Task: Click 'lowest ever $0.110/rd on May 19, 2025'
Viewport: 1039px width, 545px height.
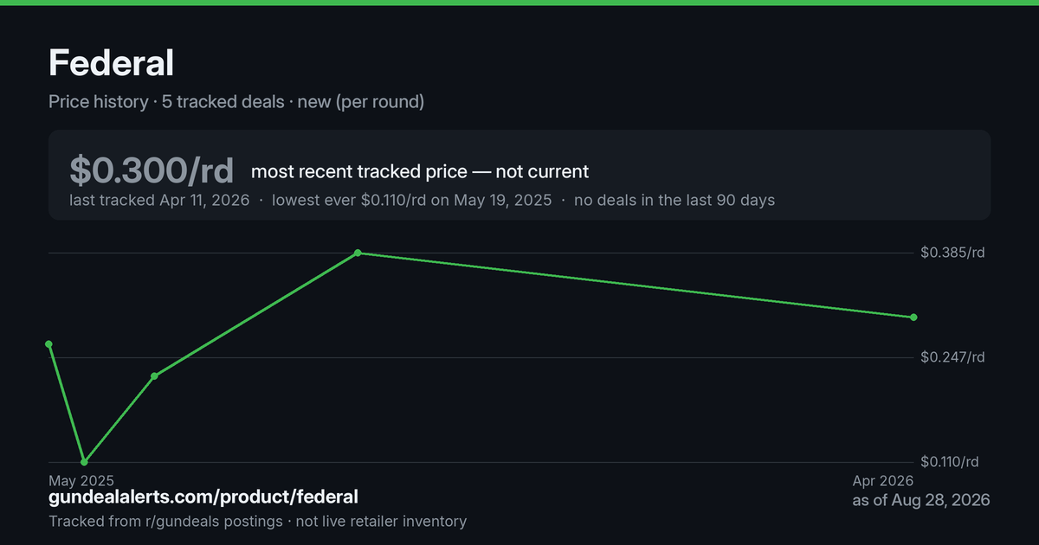Action: (x=411, y=200)
